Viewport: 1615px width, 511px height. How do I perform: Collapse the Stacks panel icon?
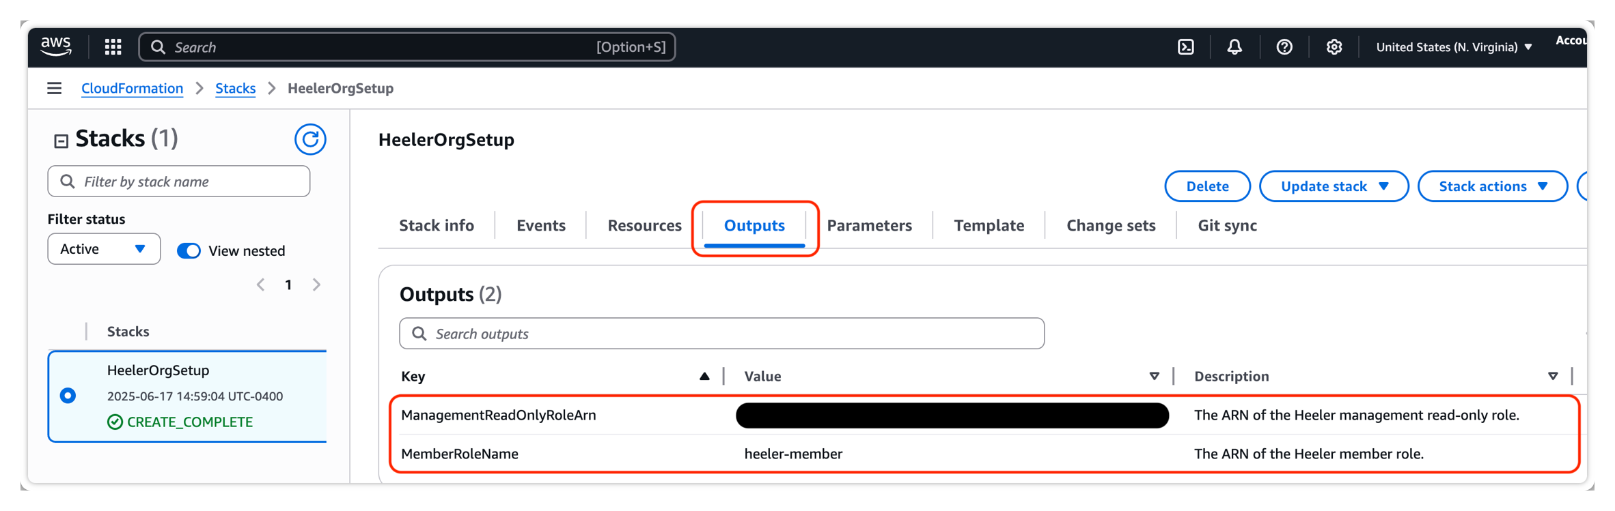61,141
